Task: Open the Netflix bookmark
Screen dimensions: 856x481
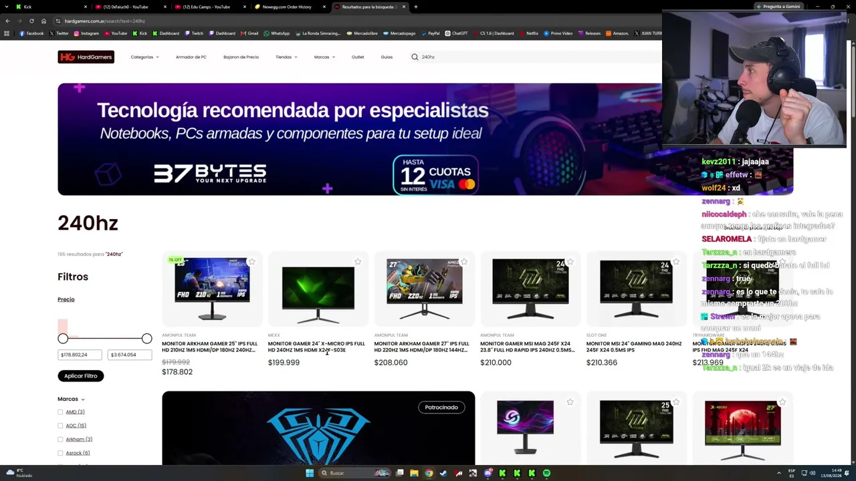Action: click(528, 33)
